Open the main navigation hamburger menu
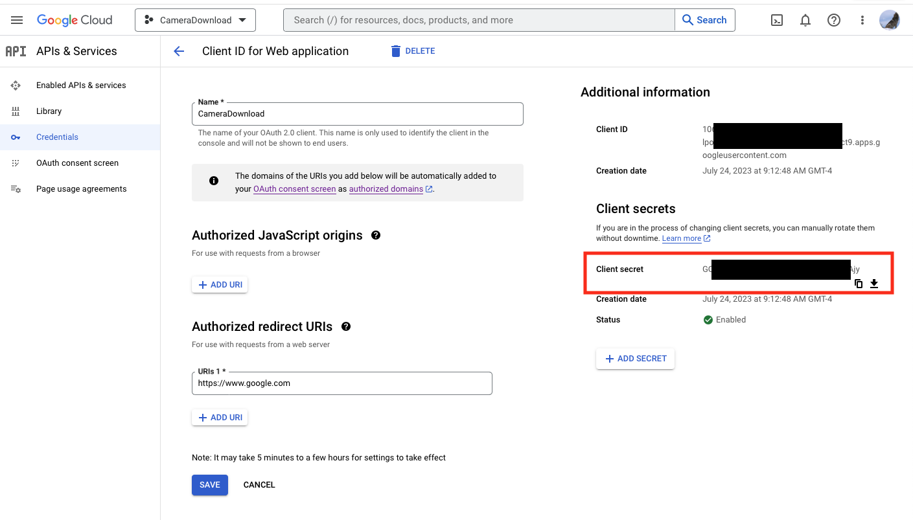Viewport: 913px width, 520px height. point(17,20)
